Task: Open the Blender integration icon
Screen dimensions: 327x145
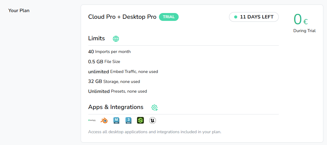Action: [x=104, y=121]
